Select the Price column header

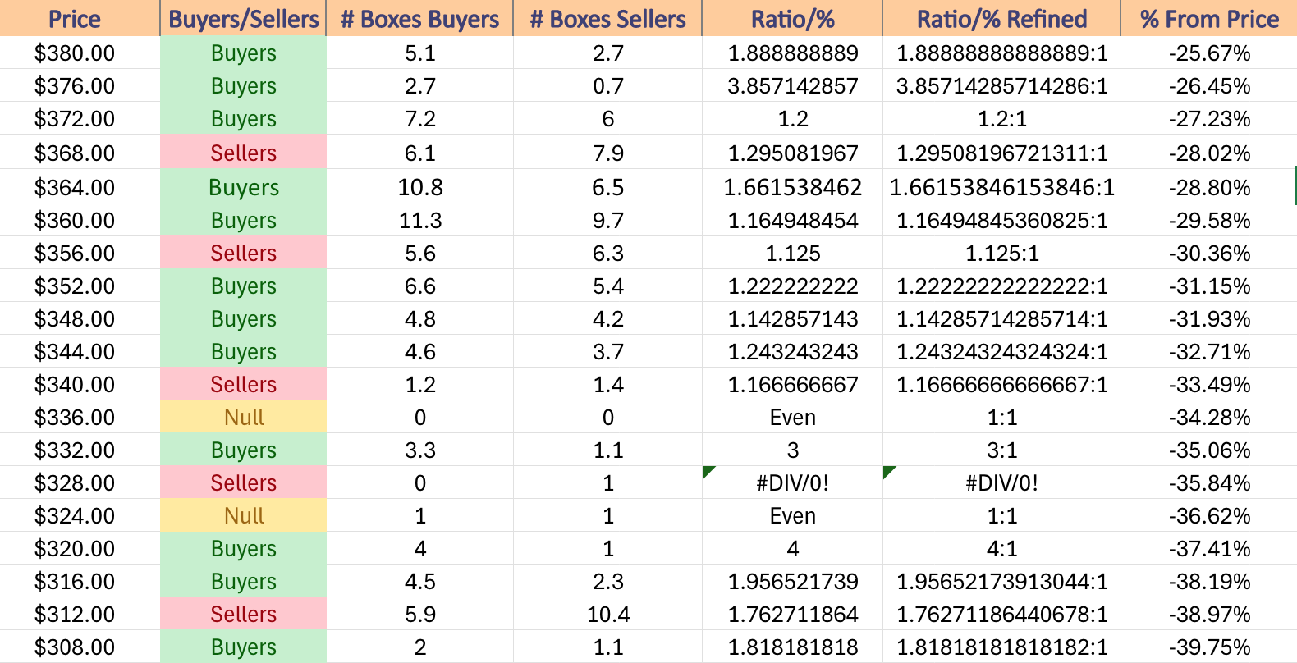pos(80,18)
